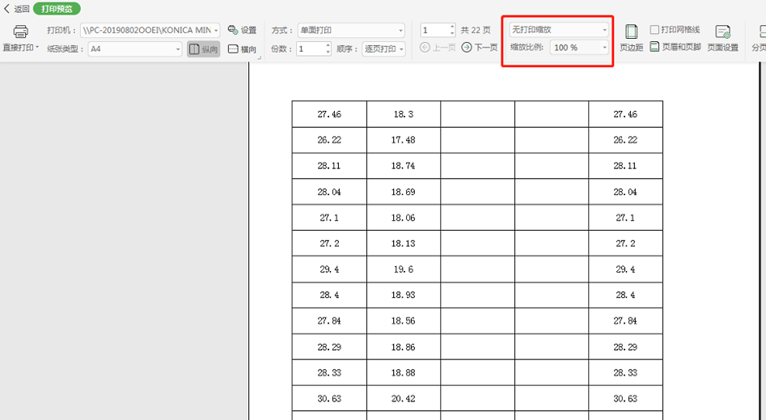Open printer 设置 settings
This screenshot has width=766, height=420.
[x=243, y=30]
